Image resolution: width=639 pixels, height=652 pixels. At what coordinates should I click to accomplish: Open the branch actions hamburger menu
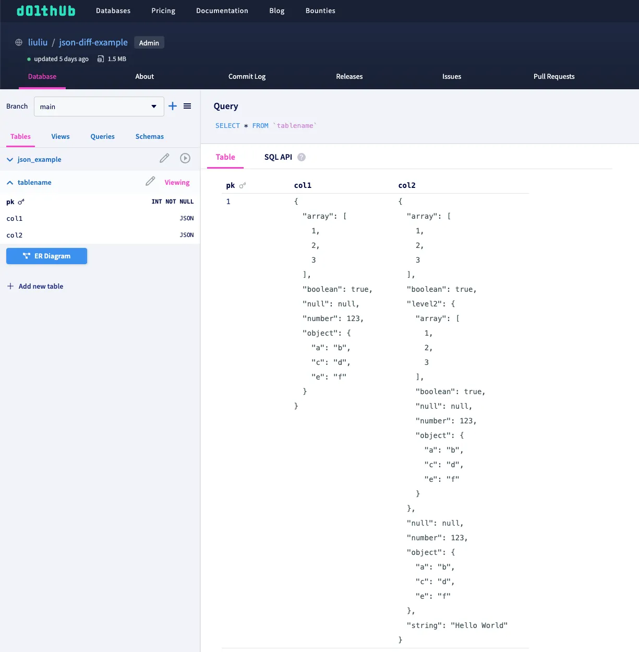coord(188,105)
